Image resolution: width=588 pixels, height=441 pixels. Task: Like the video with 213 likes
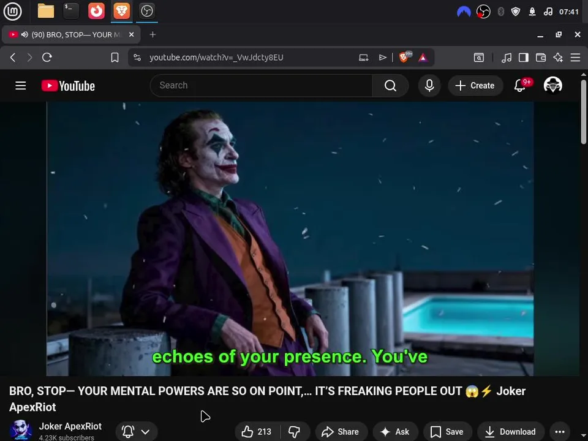tap(256, 432)
